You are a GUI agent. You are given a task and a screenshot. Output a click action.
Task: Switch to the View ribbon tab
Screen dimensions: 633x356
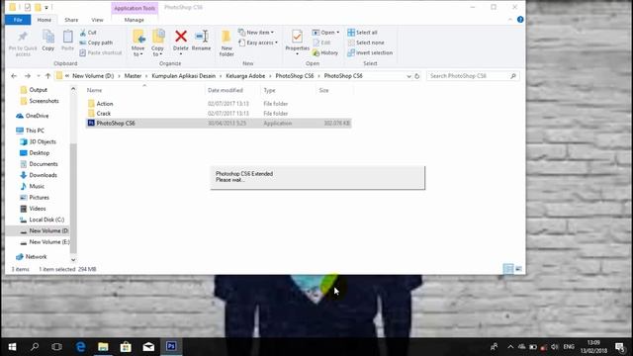coord(97,20)
